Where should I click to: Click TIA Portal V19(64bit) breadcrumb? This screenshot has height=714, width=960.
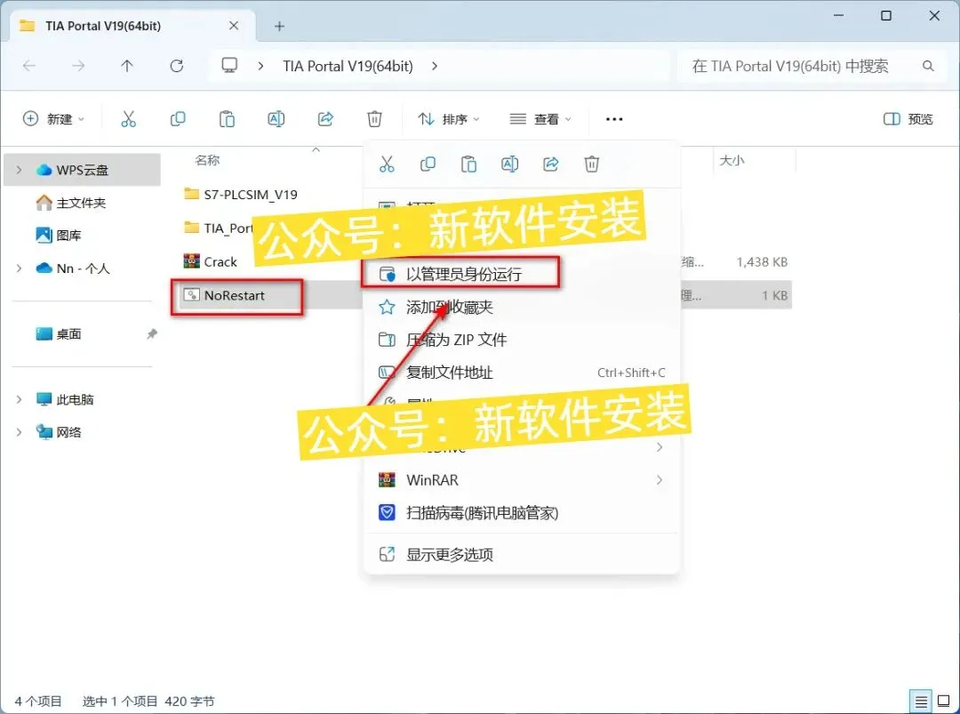[x=348, y=66]
